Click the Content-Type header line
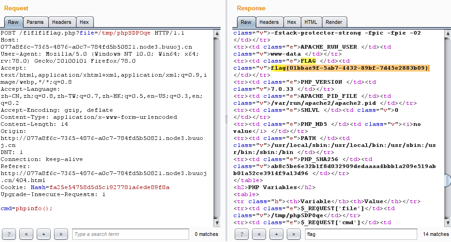This screenshot has height=242, width=451. tap(89, 117)
